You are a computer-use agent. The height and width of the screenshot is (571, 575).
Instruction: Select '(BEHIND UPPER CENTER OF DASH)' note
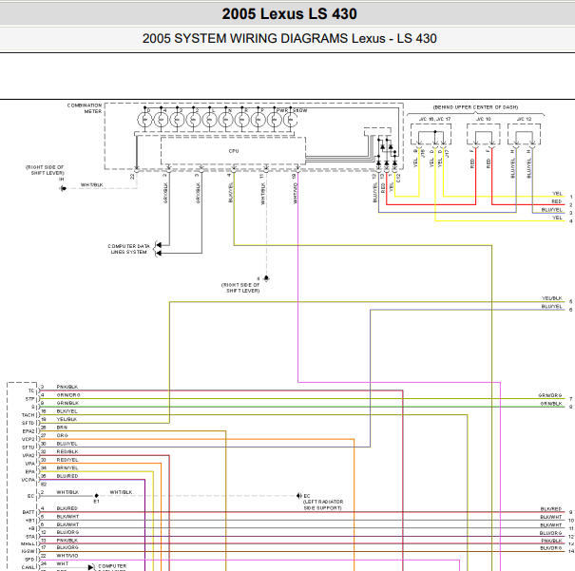475,107
